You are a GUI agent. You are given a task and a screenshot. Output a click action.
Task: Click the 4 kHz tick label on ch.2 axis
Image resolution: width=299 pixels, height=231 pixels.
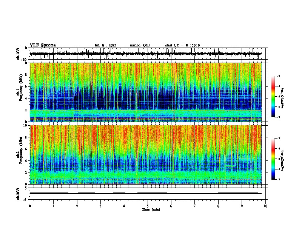click(26, 161)
